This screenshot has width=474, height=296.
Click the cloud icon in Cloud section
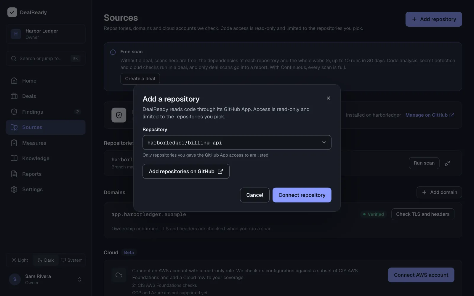click(119, 275)
